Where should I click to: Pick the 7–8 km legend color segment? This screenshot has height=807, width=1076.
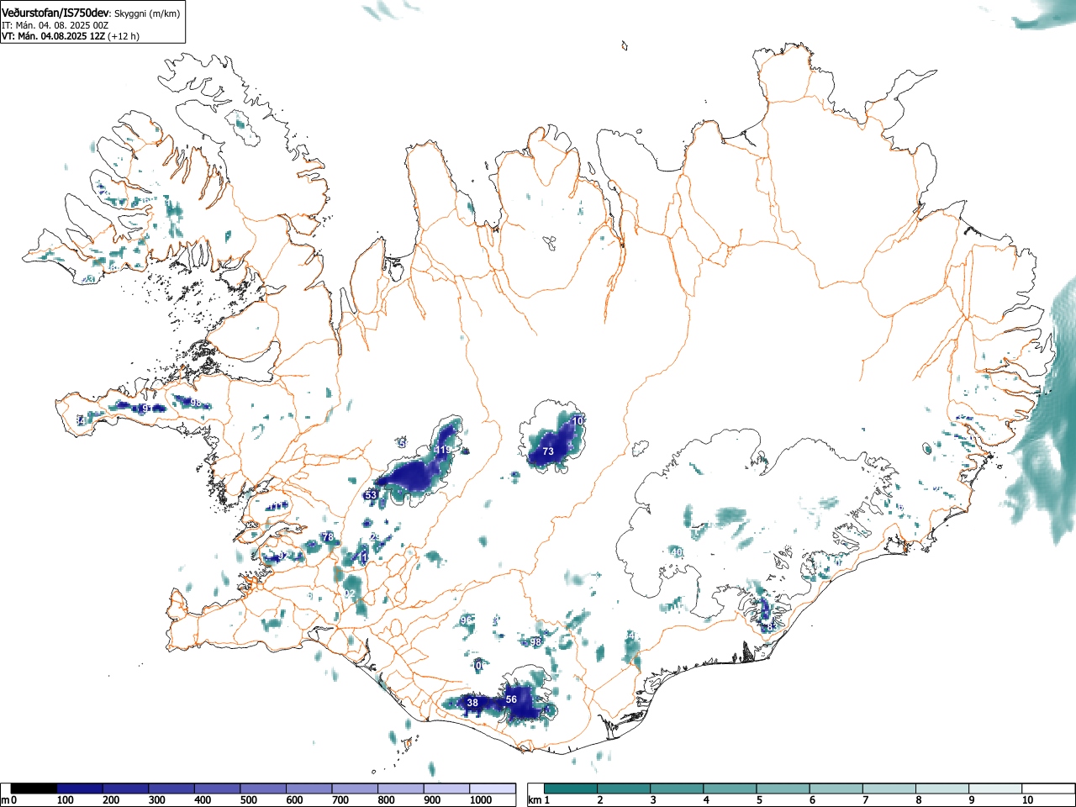coord(889,789)
